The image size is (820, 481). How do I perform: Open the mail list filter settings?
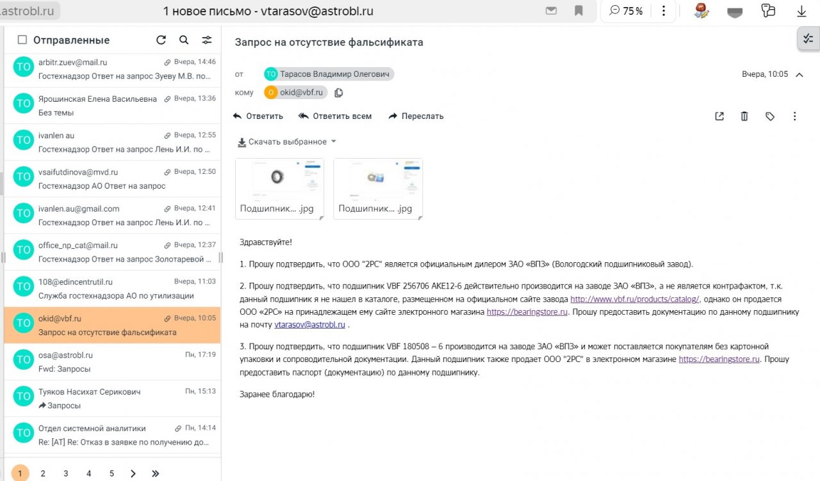coord(207,40)
